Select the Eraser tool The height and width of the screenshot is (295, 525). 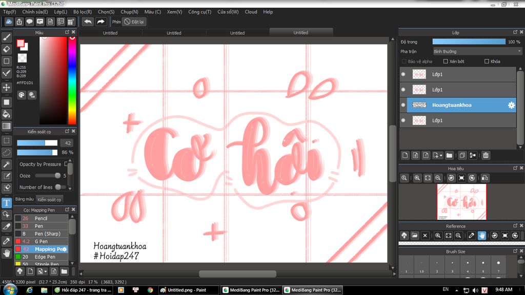click(6, 49)
